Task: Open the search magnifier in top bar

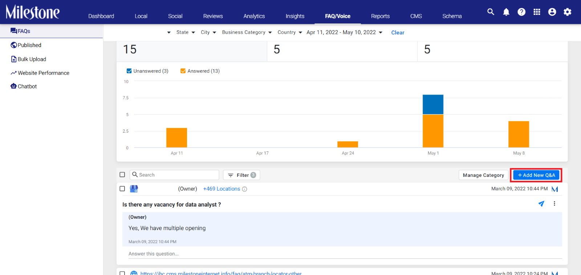Action: tap(491, 12)
